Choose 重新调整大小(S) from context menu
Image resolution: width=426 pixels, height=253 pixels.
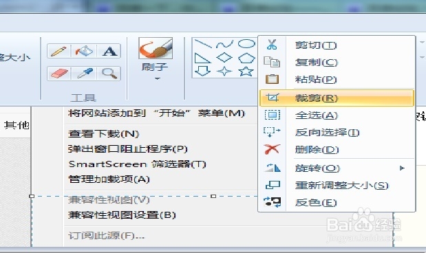[x=337, y=186]
